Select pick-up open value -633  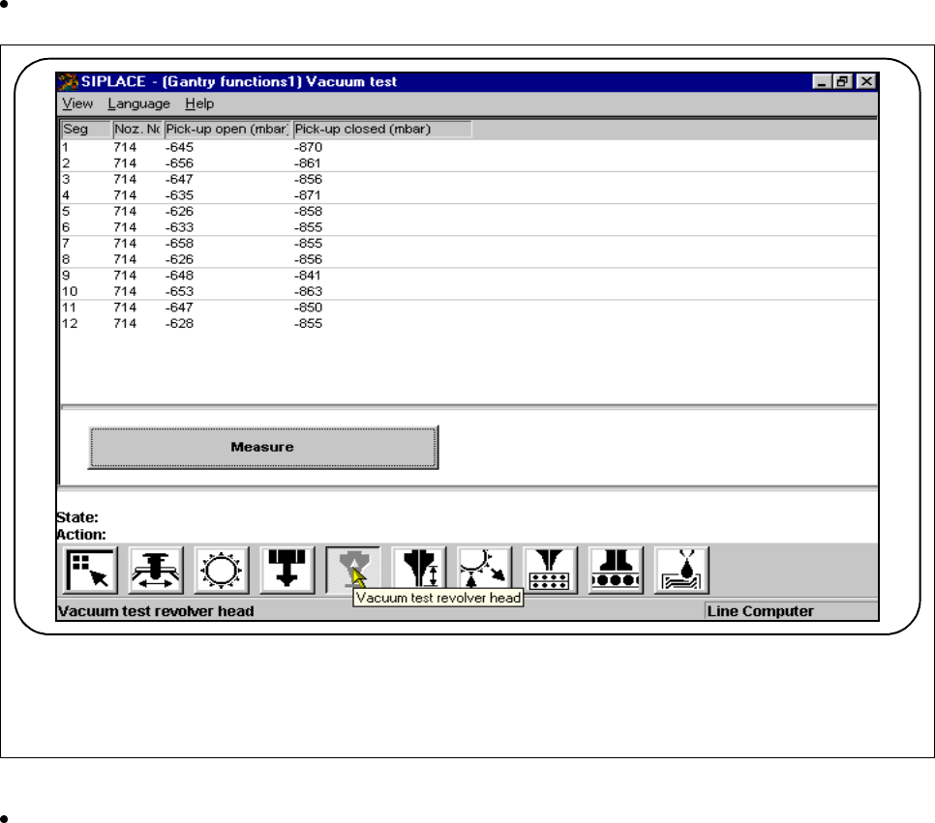pyautogui.click(x=179, y=227)
